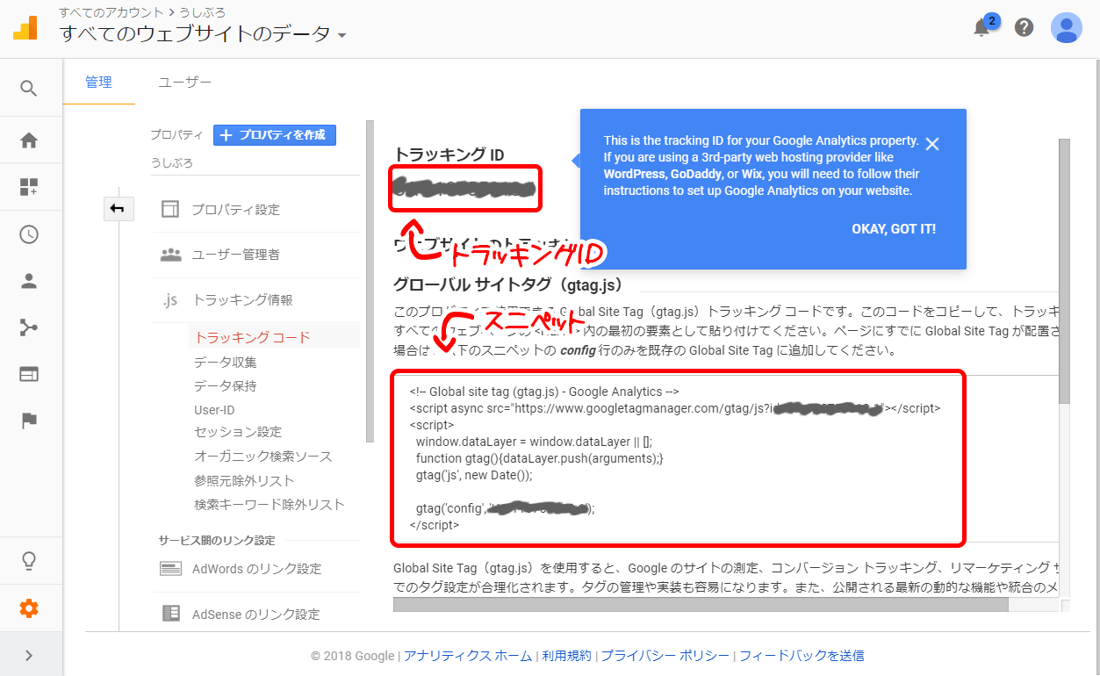This screenshot has width=1100, height=676.
Task: Select オーガニック検索ソース submenu item
Action: pos(263,457)
